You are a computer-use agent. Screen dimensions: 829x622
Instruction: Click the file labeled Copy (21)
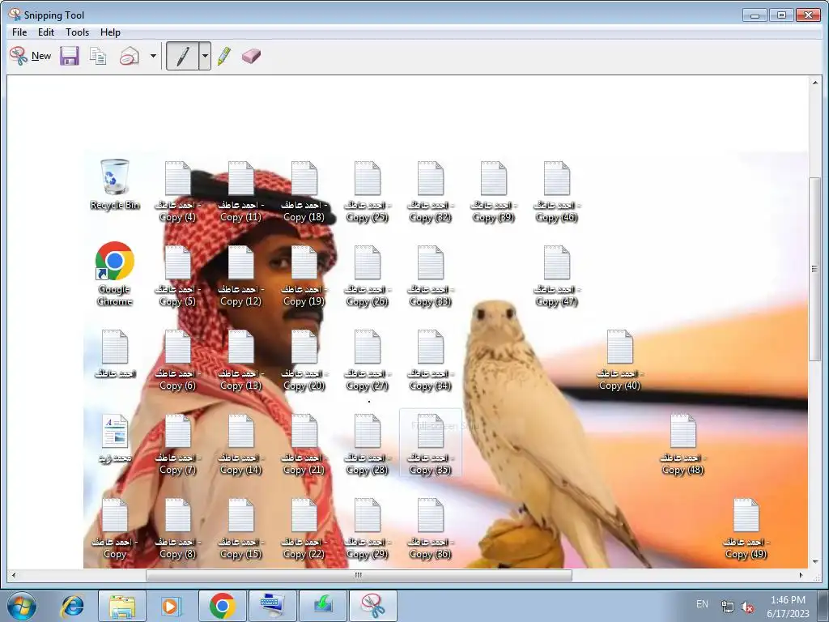pyautogui.click(x=304, y=443)
